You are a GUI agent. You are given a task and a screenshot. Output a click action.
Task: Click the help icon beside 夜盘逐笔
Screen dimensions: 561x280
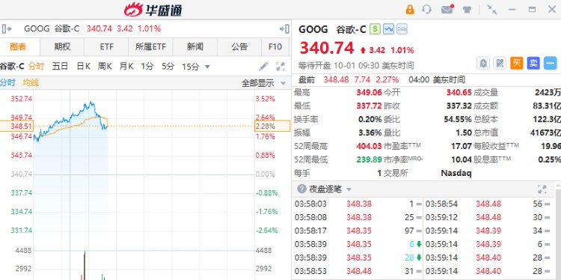click(x=302, y=189)
